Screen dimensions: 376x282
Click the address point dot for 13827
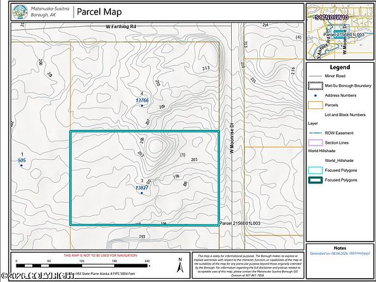tap(142, 193)
